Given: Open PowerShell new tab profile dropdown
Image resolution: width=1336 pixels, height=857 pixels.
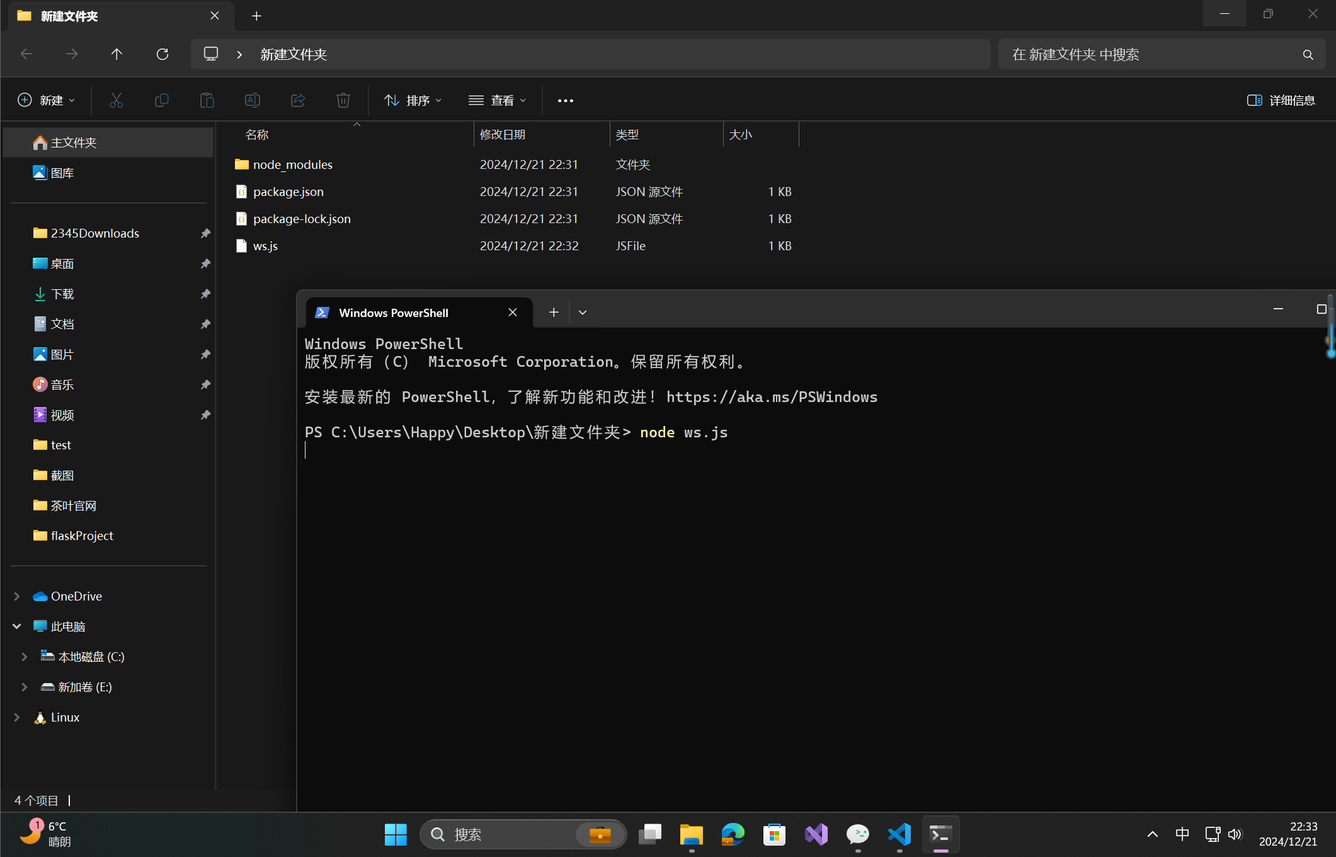Looking at the screenshot, I should click(x=583, y=313).
